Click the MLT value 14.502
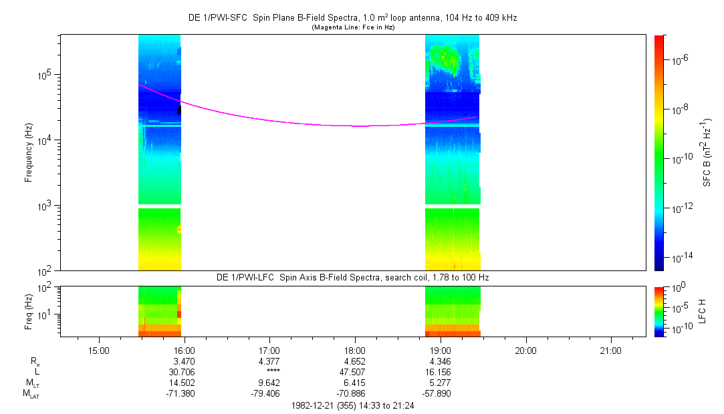The width and height of the screenshot is (724, 414). [184, 383]
